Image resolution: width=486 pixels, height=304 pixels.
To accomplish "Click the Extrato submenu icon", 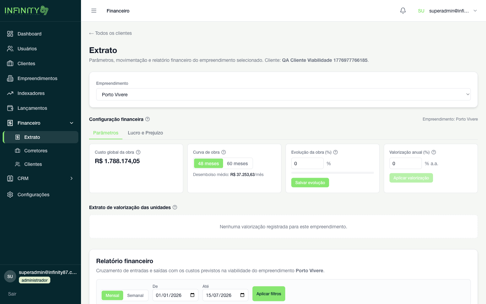I will [x=18, y=137].
